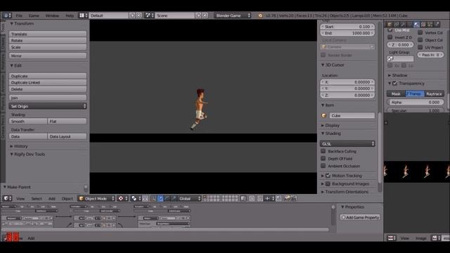Enable the Vertex Color checkbox
This screenshot has width=450, height=253.
pyautogui.click(x=420, y=32)
